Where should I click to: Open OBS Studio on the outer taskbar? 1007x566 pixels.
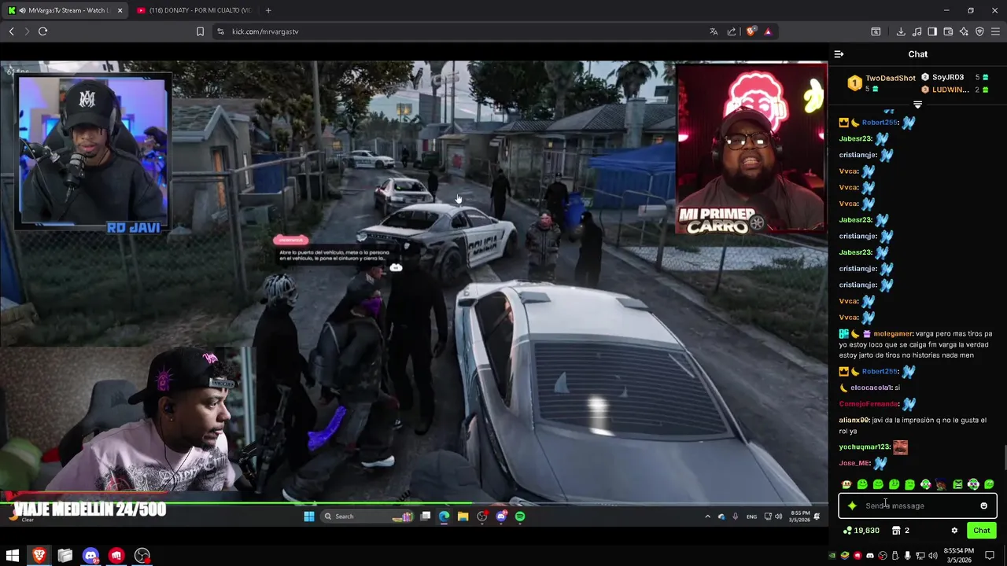tap(142, 556)
